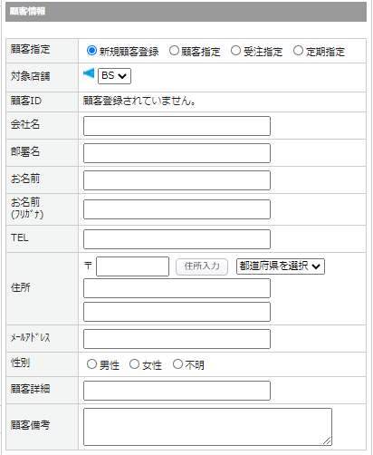Expand the 都道府県を選択 prefecture dropdown
Viewport: 373px width, 455px height.
coord(281,266)
